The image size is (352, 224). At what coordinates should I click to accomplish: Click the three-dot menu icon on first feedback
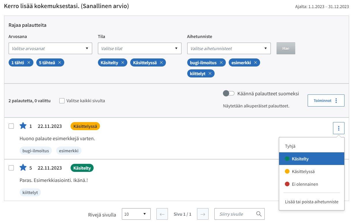[x=338, y=128]
